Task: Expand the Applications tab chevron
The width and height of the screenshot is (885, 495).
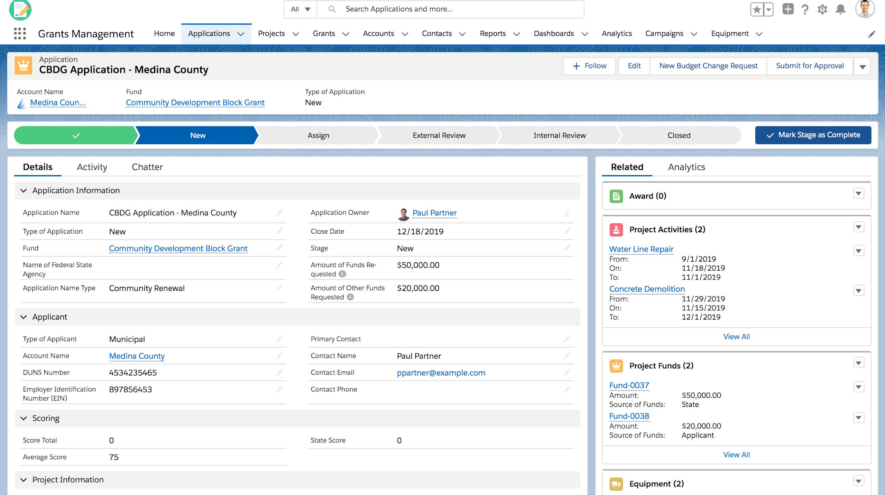Action: tap(242, 34)
